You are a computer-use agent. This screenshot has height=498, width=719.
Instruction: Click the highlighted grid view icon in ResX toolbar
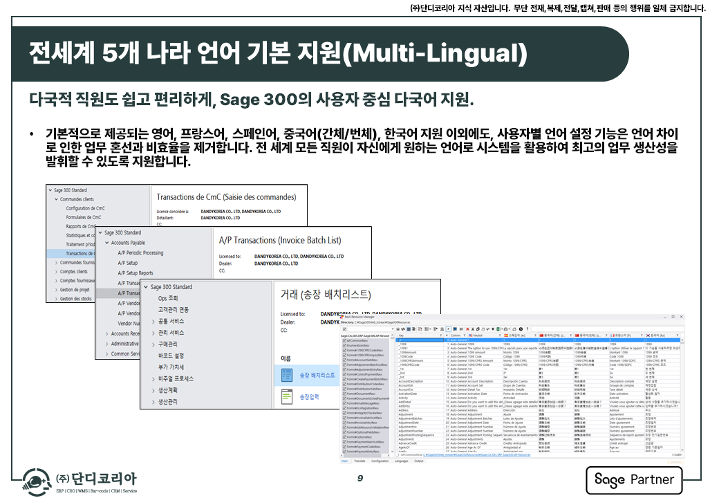click(409, 329)
